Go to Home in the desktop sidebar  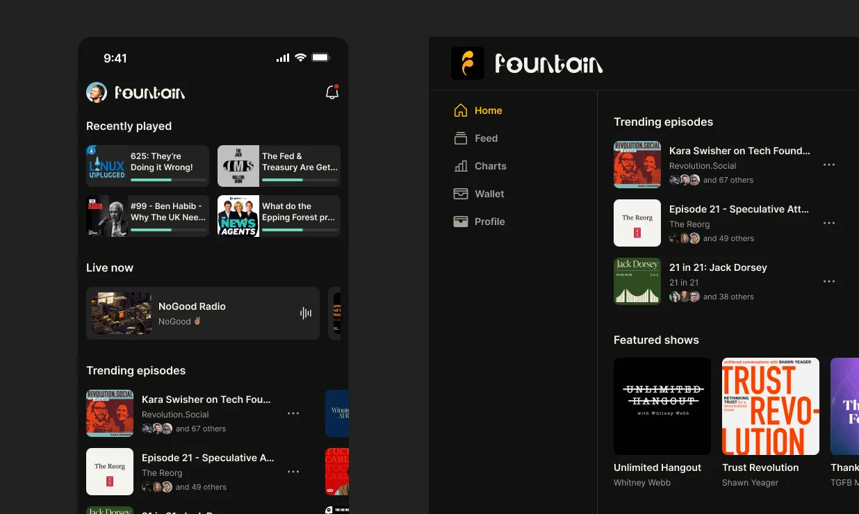(477, 110)
